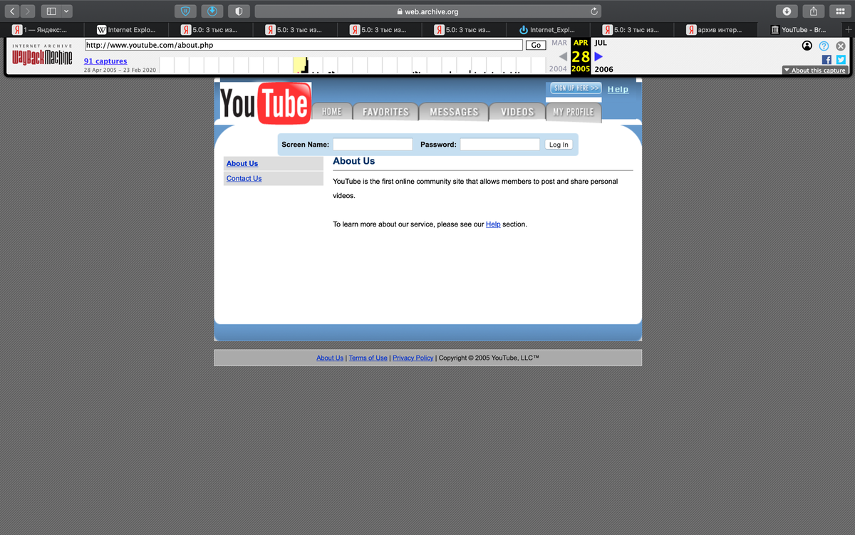Viewport: 855px width, 535px height.
Task: Go forward with Safari's forward arrow
Action: pos(28,11)
